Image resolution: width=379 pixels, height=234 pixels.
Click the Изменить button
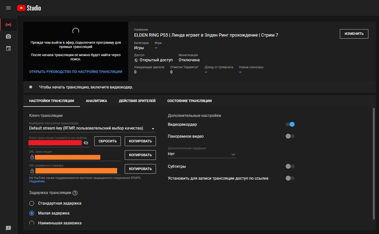click(354, 34)
